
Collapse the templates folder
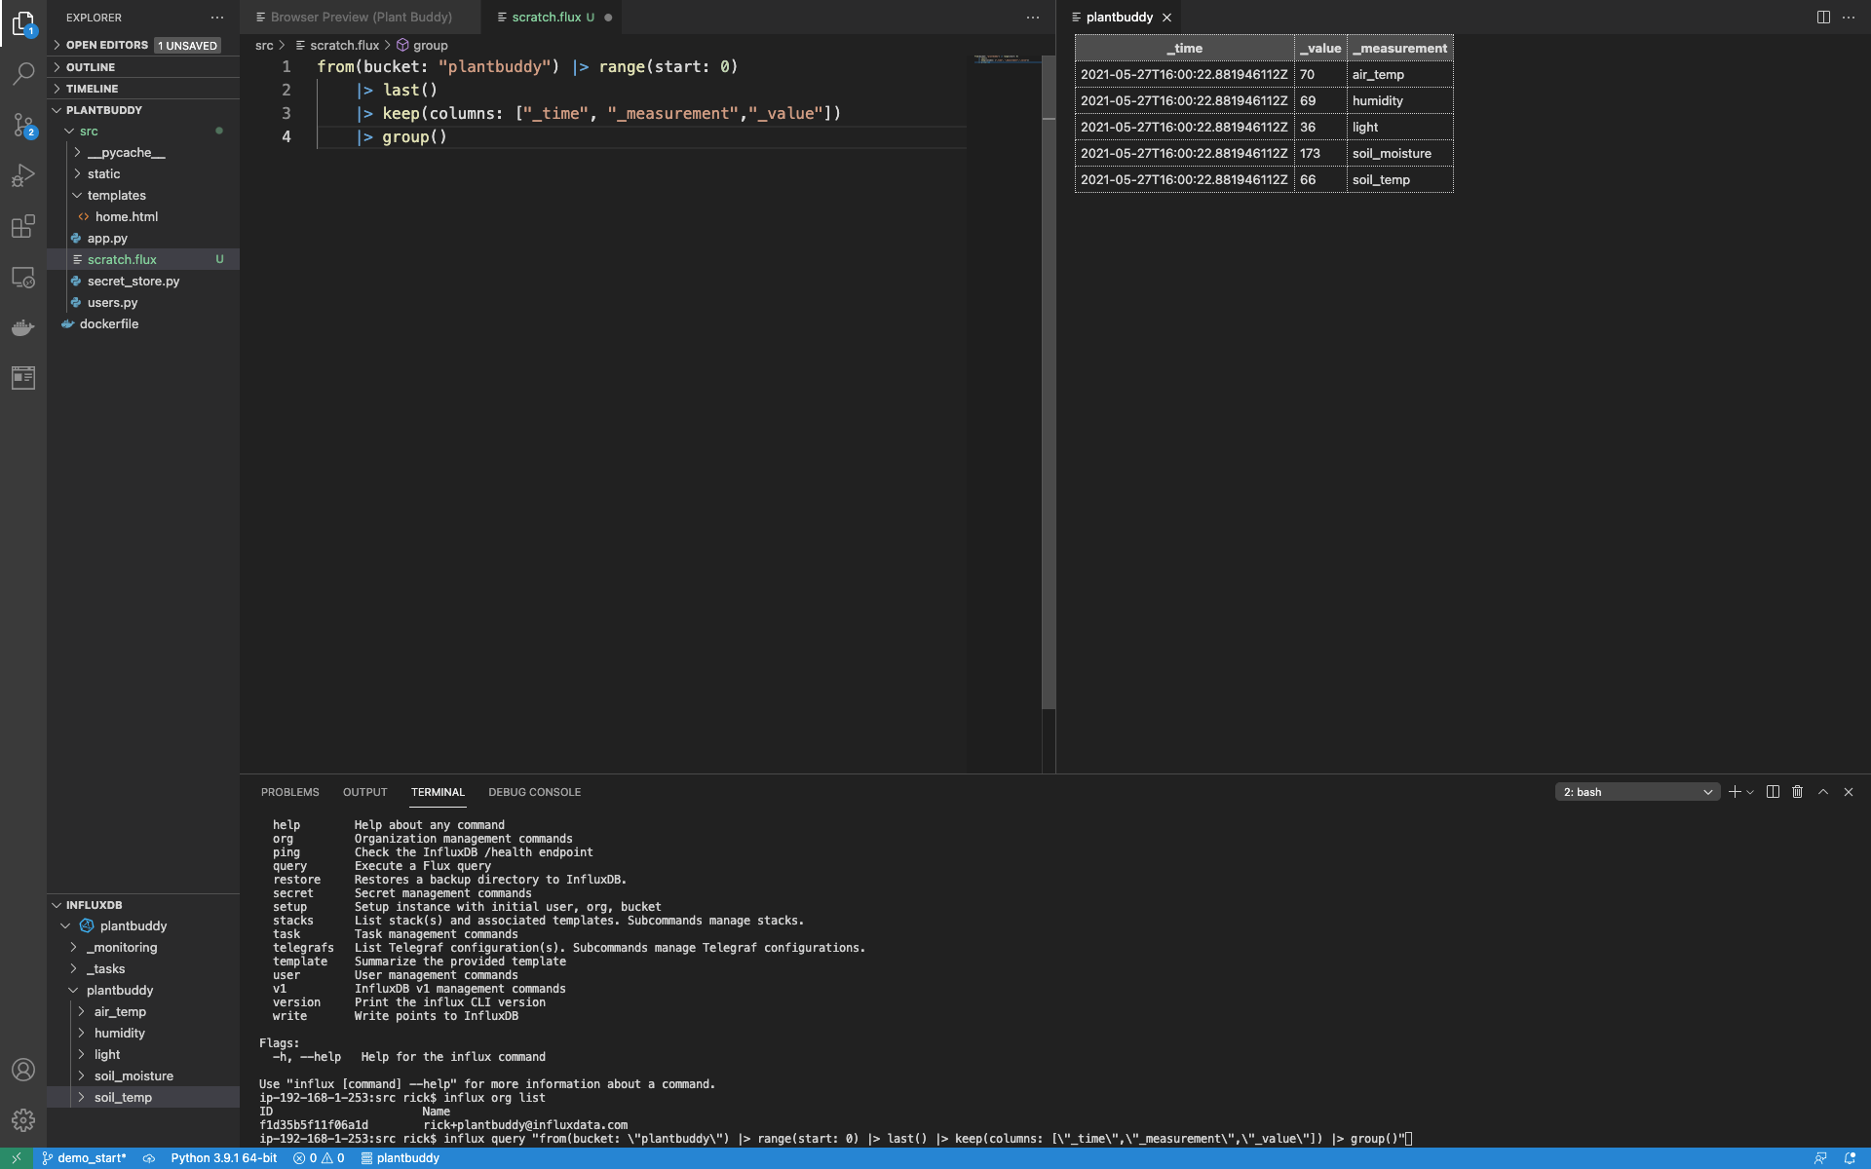pos(116,195)
